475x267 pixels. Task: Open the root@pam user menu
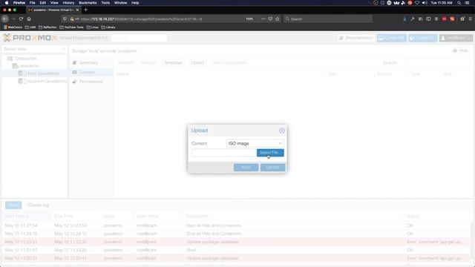(x=456, y=38)
